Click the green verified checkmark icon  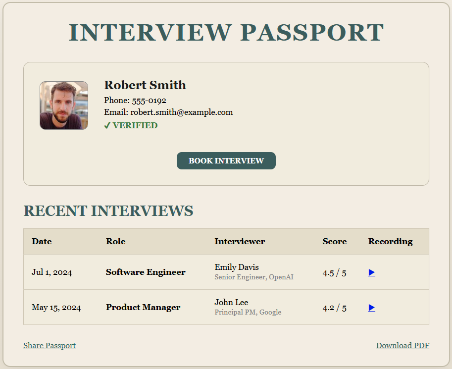pos(107,126)
